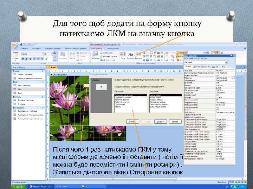Open the font name combo box
Screen dimensions: 253x189
coord(32,54)
